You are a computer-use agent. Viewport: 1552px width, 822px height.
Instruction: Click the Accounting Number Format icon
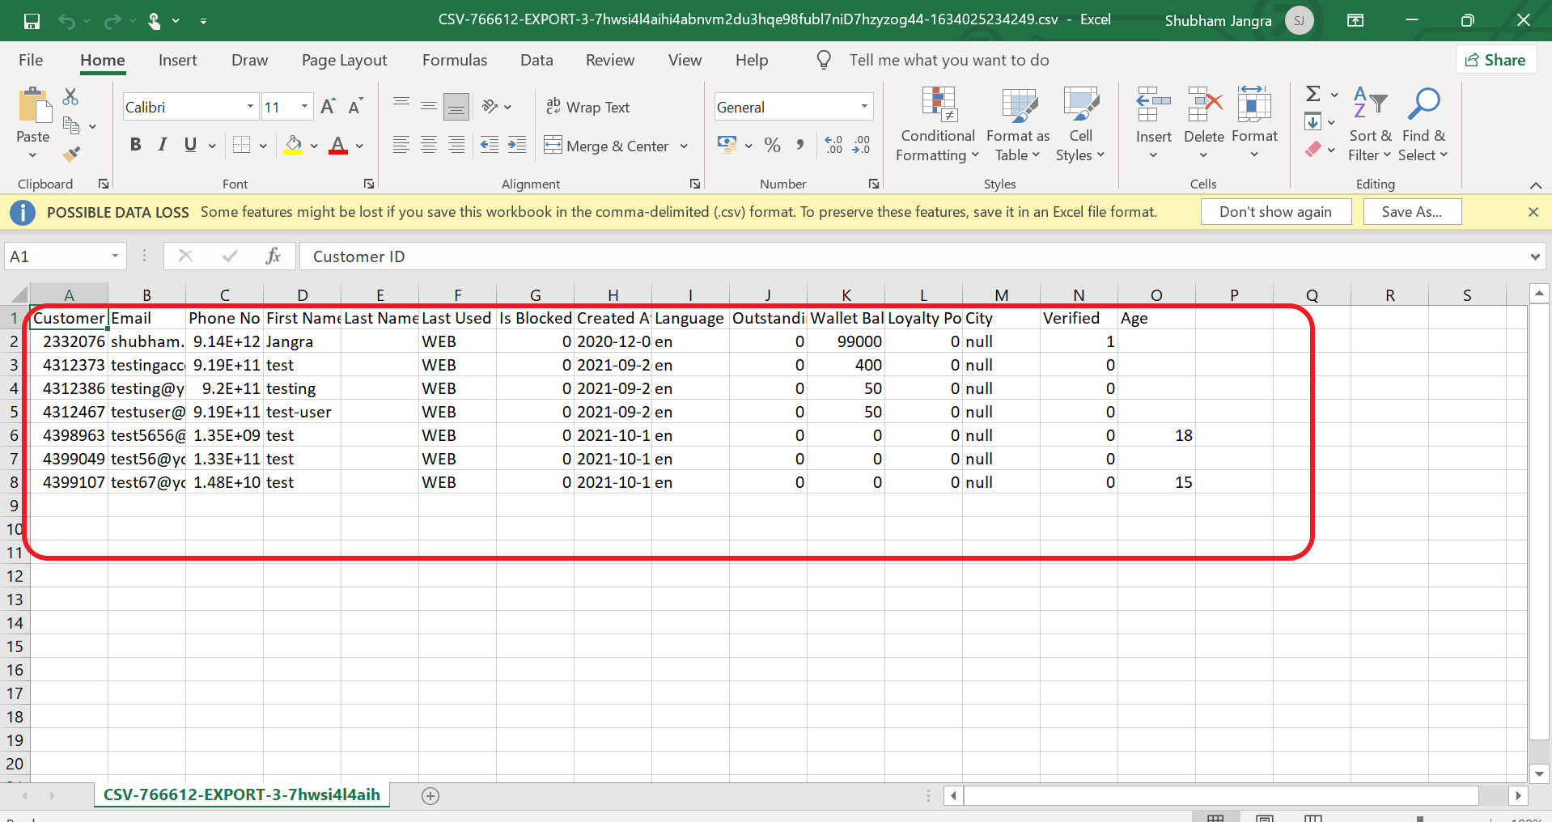point(727,145)
